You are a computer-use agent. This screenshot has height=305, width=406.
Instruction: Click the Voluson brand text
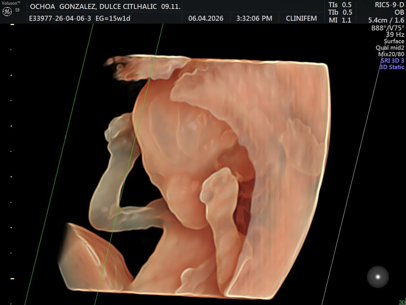coord(11,3)
